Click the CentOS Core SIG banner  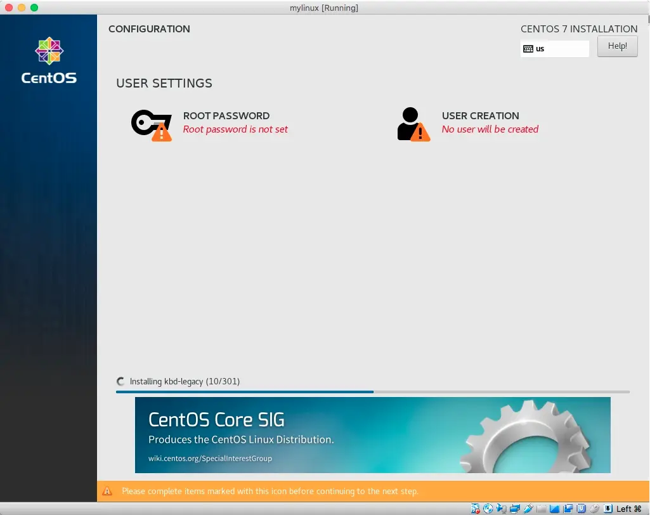coord(373,435)
